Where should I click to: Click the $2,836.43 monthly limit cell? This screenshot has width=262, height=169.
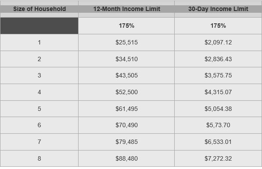click(x=218, y=59)
